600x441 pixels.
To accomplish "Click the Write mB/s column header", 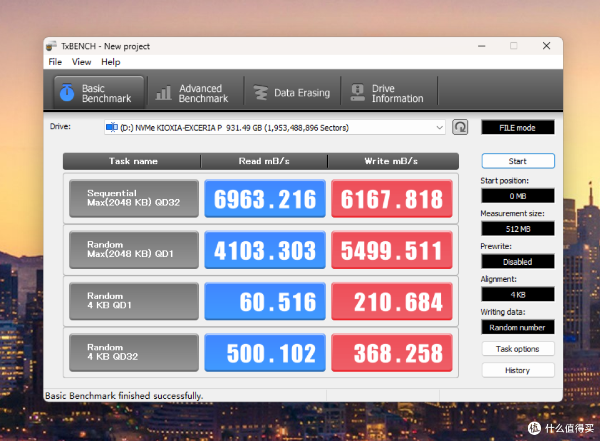I will pos(393,161).
